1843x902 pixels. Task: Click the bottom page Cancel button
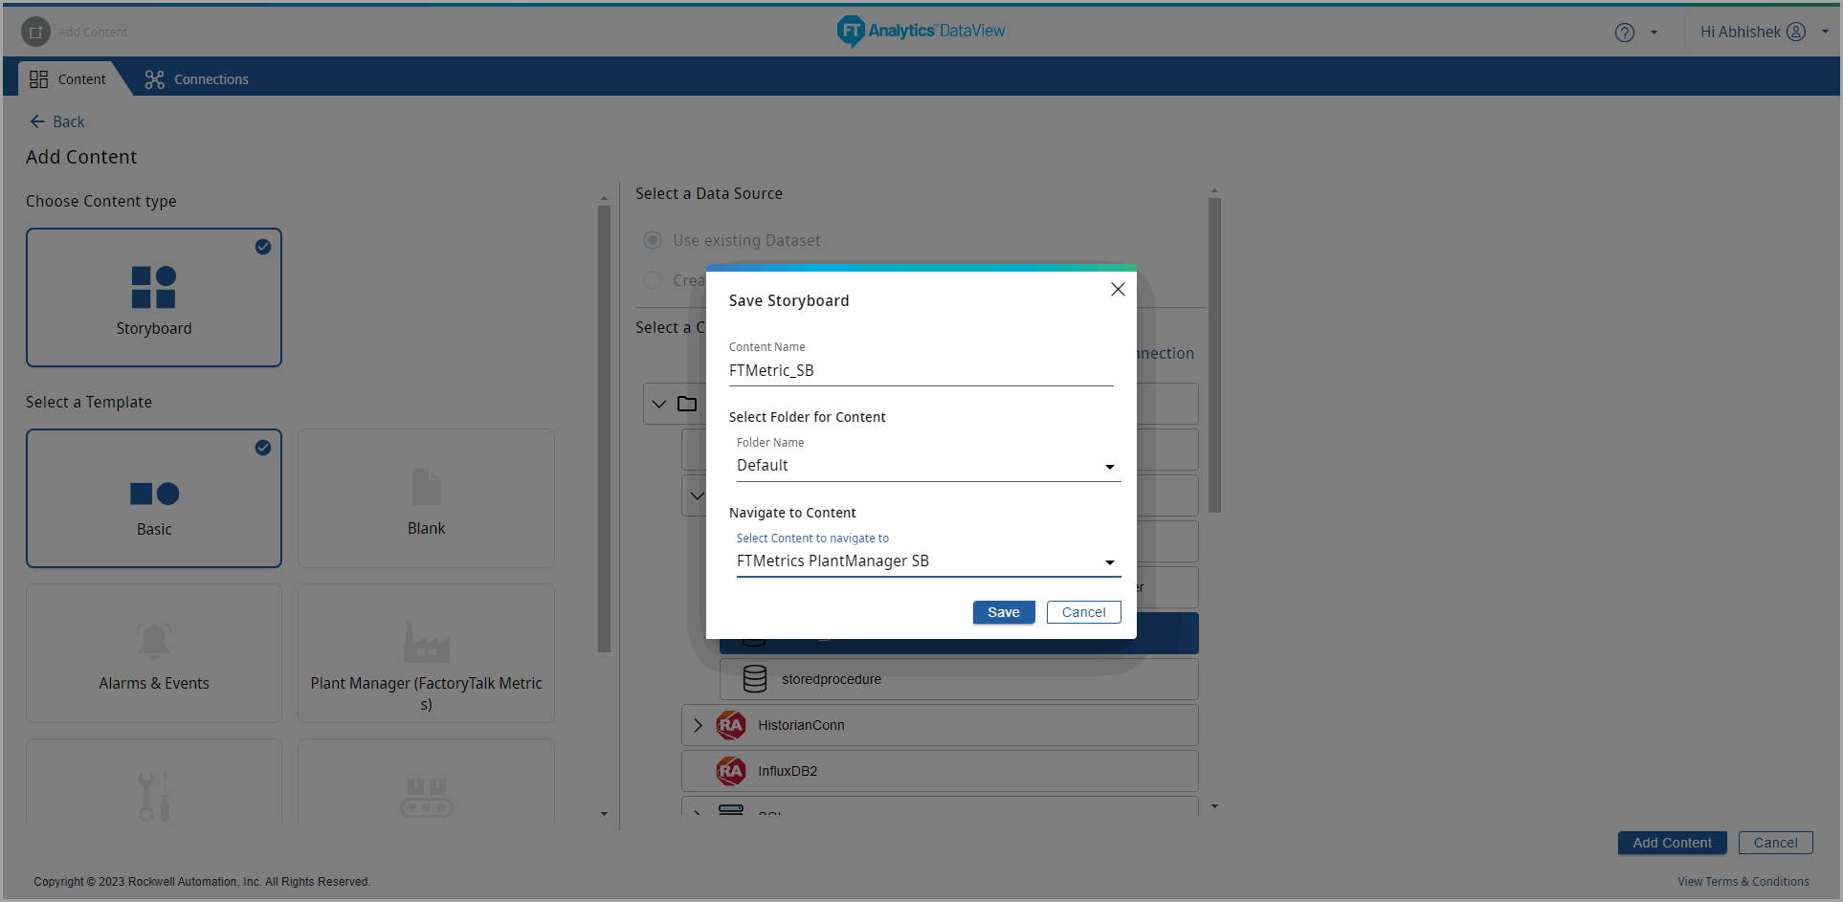click(x=1775, y=843)
